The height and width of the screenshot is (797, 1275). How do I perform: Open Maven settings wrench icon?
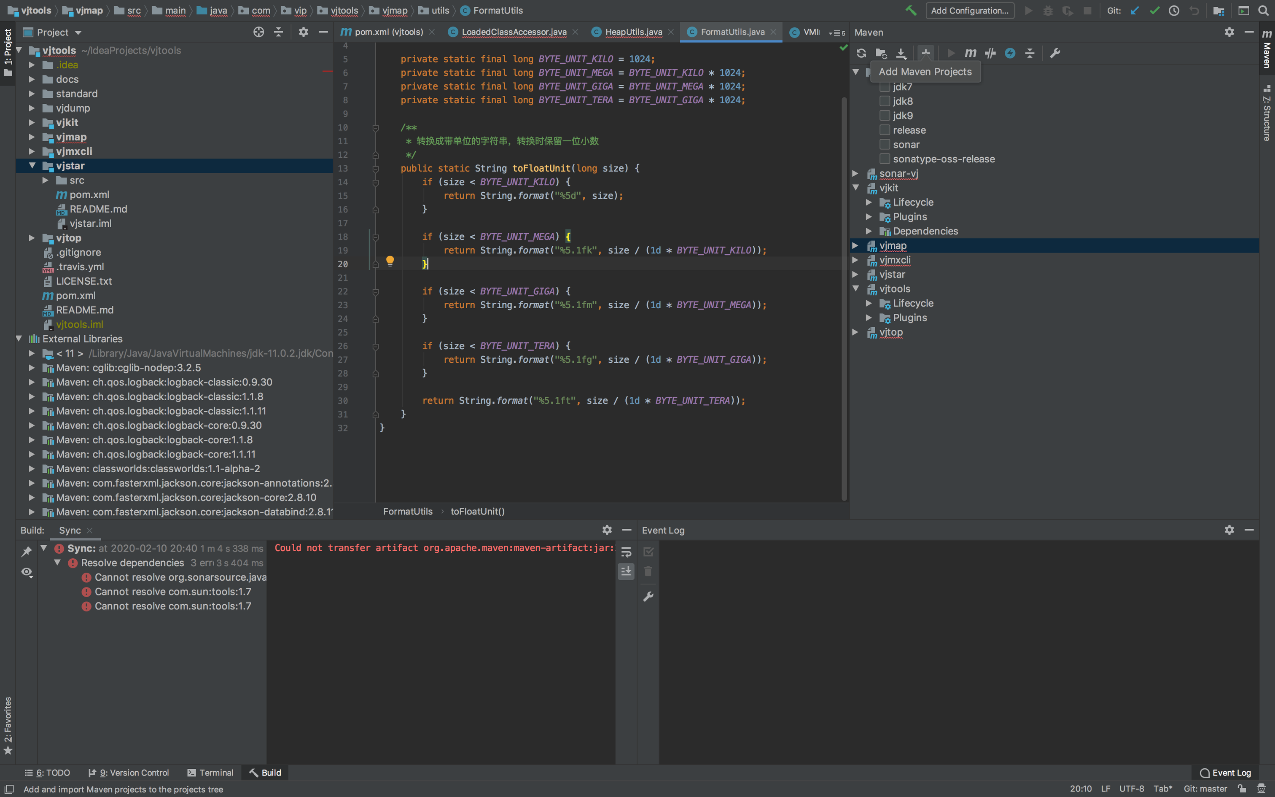pyautogui.click(x=1055, y=53)
